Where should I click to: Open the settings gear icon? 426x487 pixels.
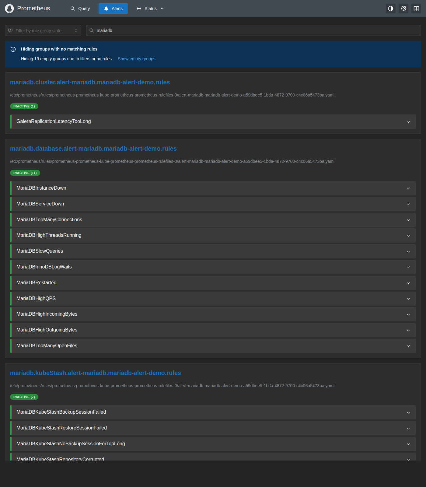(403, 9)
